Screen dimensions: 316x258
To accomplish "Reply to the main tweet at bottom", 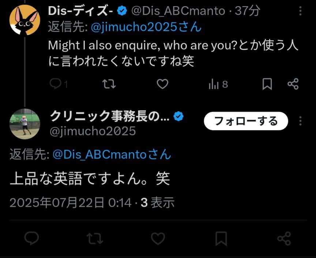I will 32,238.
